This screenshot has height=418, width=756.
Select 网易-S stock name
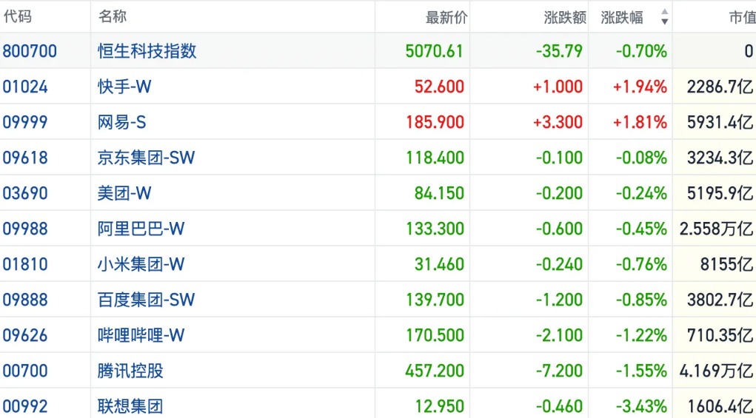coord(122,122)
